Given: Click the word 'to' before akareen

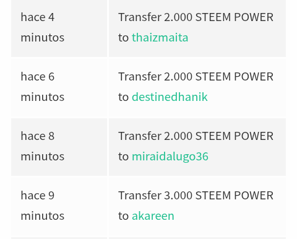Looking at the screenshot, I should point(123,216).
